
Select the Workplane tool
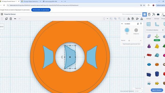coord(148,24)
